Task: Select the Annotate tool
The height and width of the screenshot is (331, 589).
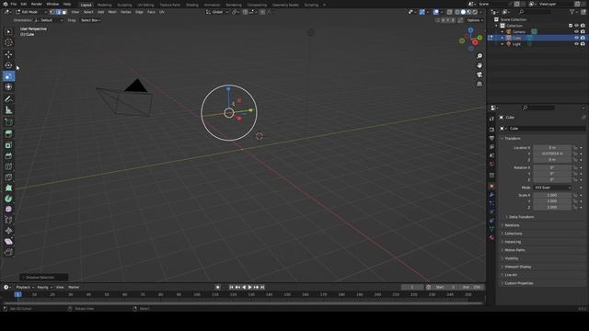Action: click(8, 99)
